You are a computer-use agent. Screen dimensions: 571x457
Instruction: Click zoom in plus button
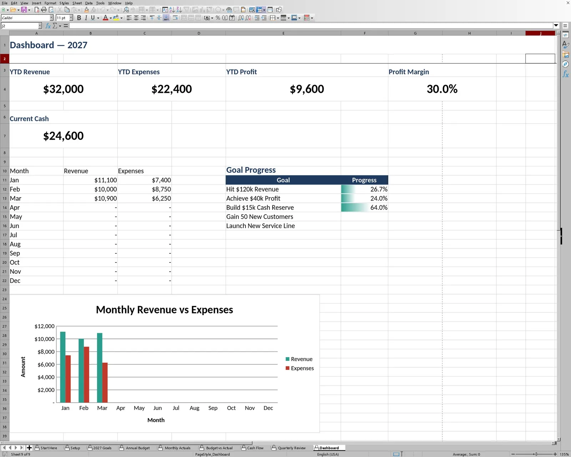pos(555,454)
